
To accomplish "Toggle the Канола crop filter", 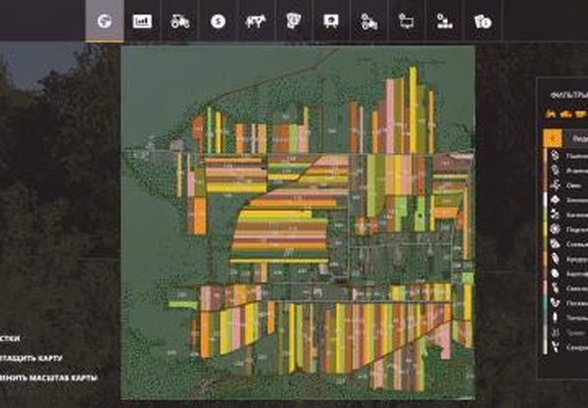I will coord(566,215).
